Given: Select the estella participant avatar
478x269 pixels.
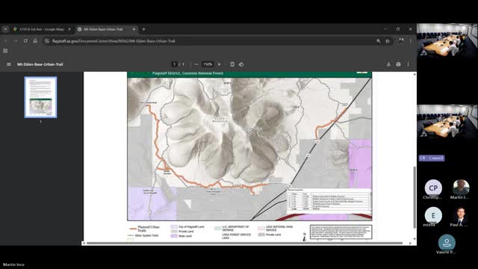Looking at the screenshot, I should tap(433, 215).
